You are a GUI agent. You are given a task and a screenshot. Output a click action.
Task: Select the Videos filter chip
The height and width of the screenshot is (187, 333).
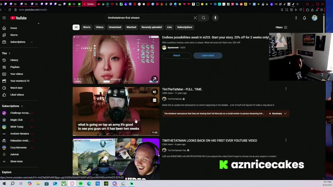coord(99,27)
